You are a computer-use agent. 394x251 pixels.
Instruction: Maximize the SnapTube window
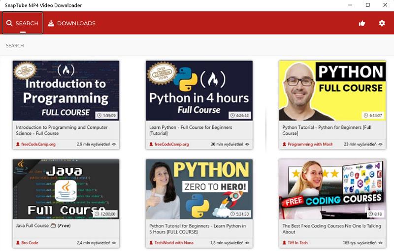click(367, 5)
